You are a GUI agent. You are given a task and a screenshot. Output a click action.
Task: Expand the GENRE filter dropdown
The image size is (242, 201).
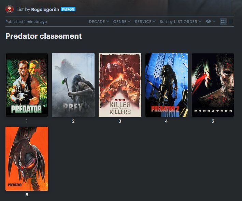pyautogui.click(x=122, y=22)
